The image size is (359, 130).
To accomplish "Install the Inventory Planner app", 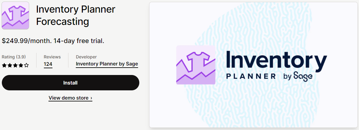I will coord(71,83).
